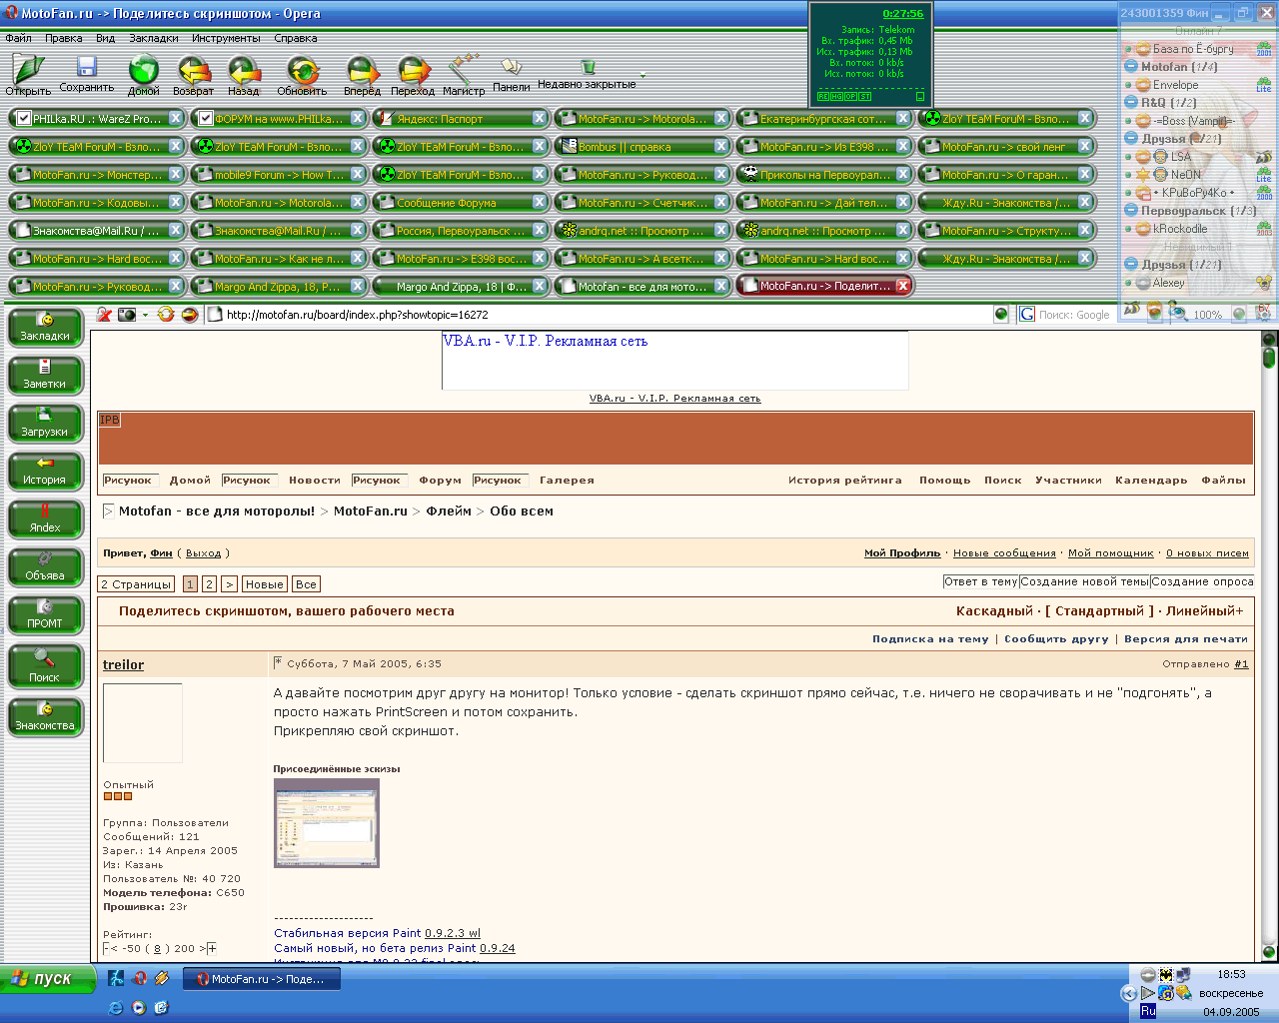Open the attached screenshot thumbnail in treilor's post
1279x1023 pixels.
click(x=327, y=823)
